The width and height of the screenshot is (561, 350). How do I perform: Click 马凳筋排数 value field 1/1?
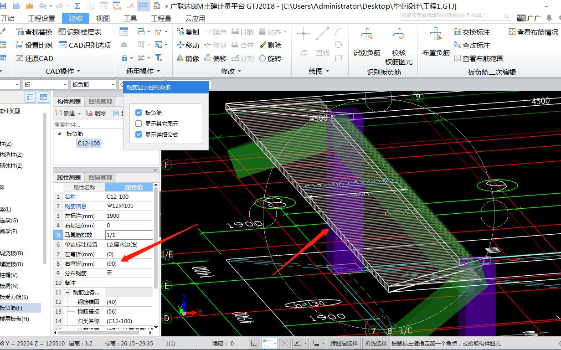click(129, 235)
